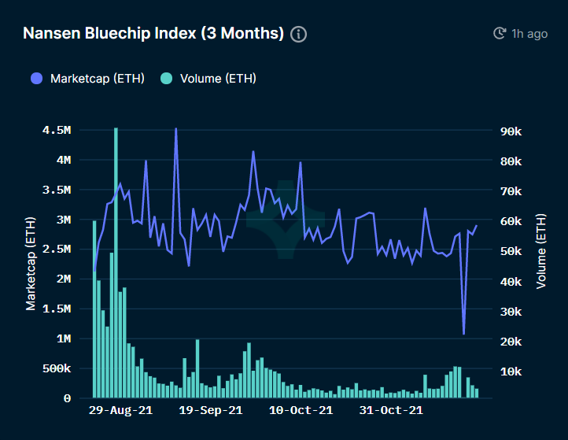The width and height of the screenshot is (568, 440).
Task: Click the vertical 'Volume (ETH)' right axis title
Action: click(x=540, y=251)
